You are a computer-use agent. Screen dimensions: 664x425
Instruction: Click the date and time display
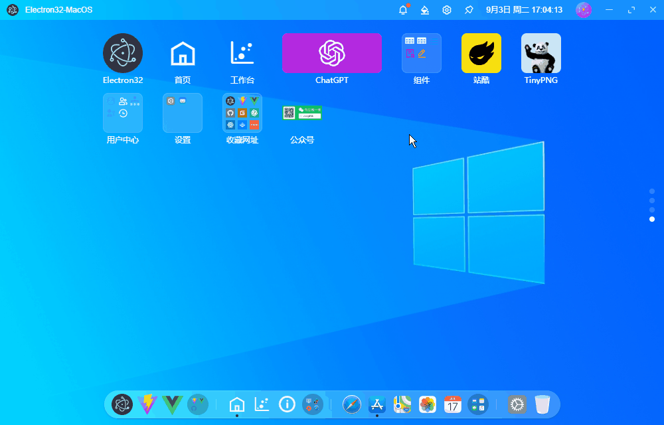pyautogui.click(x=524, y=10)
